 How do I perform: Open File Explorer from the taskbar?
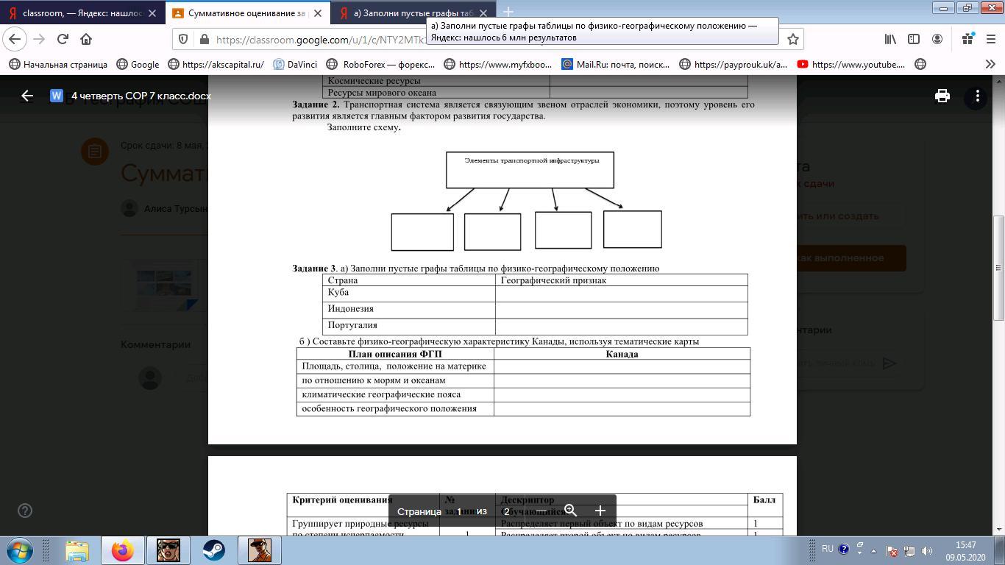click(x=77, y=550)
